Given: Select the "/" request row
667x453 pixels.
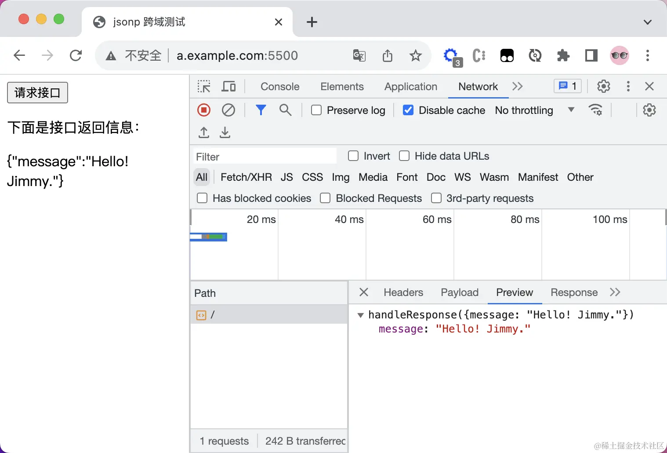Looking at the screenshot, I should [x=269, y=314].
